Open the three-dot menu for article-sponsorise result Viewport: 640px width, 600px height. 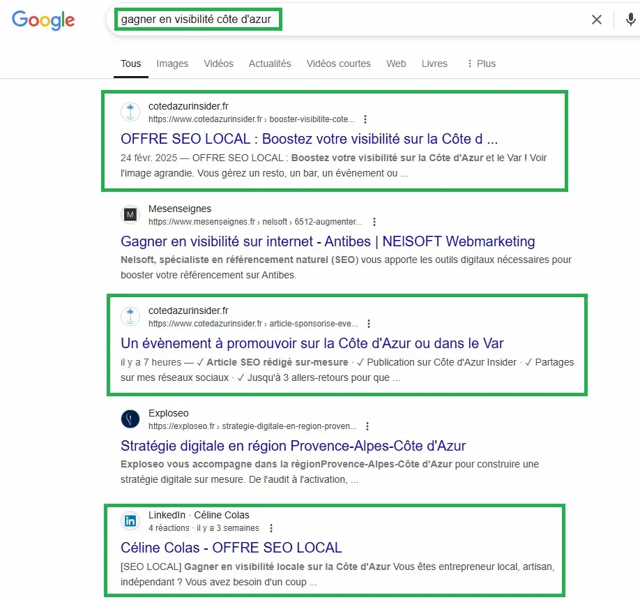pyautogui.click(x=369, y=324)
